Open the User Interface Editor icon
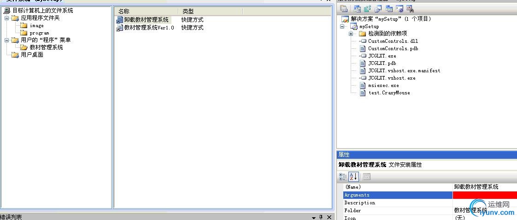This screenshot has height=220, width=517. click(389, 9)
